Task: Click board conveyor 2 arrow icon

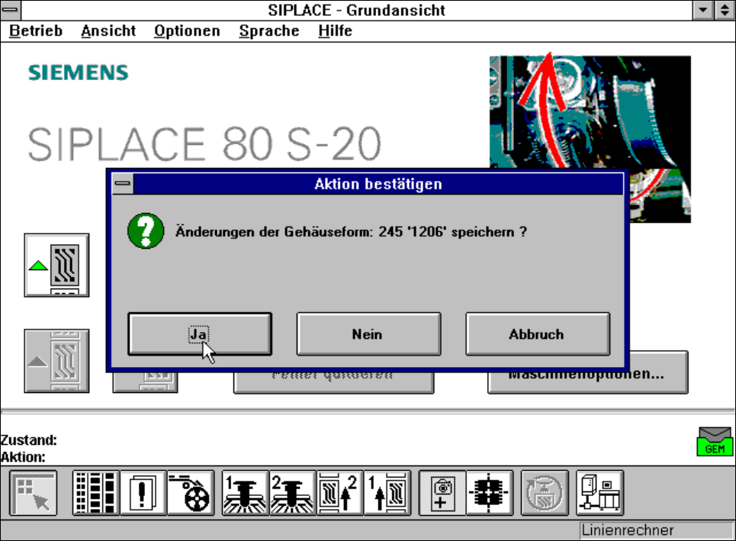Action: coord(340,493)
